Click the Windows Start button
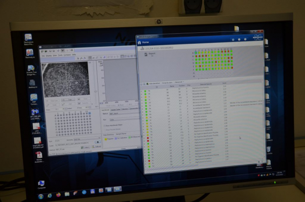Image resolution: width=305 pixels, height=202 pixels. pyautogui.click(x=41, y=197)
